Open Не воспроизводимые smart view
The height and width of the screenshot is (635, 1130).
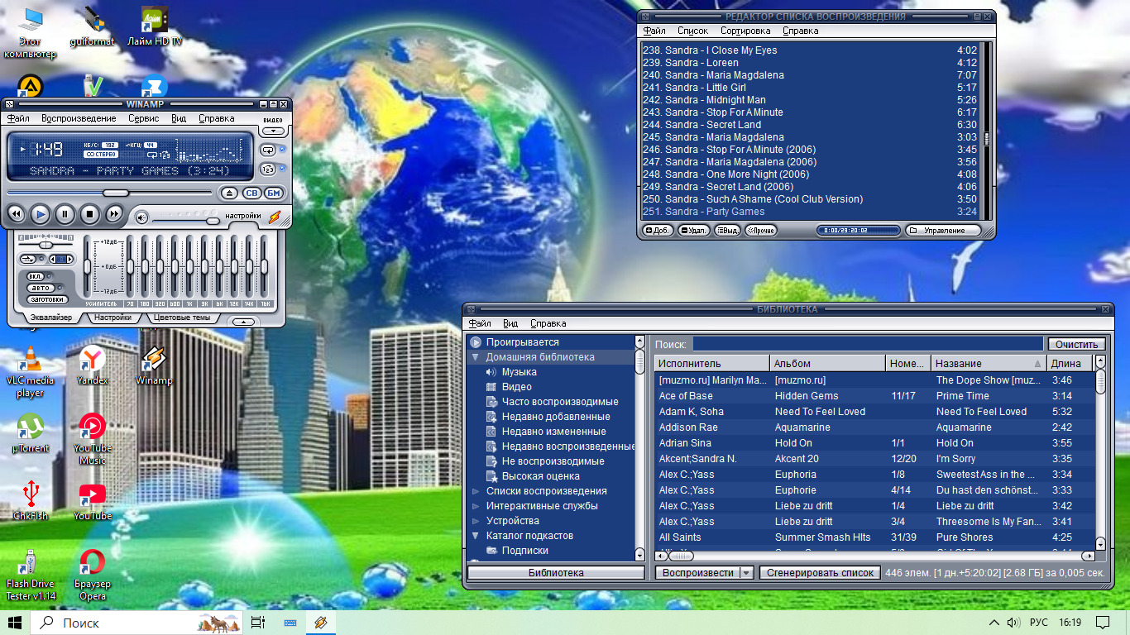553,461
